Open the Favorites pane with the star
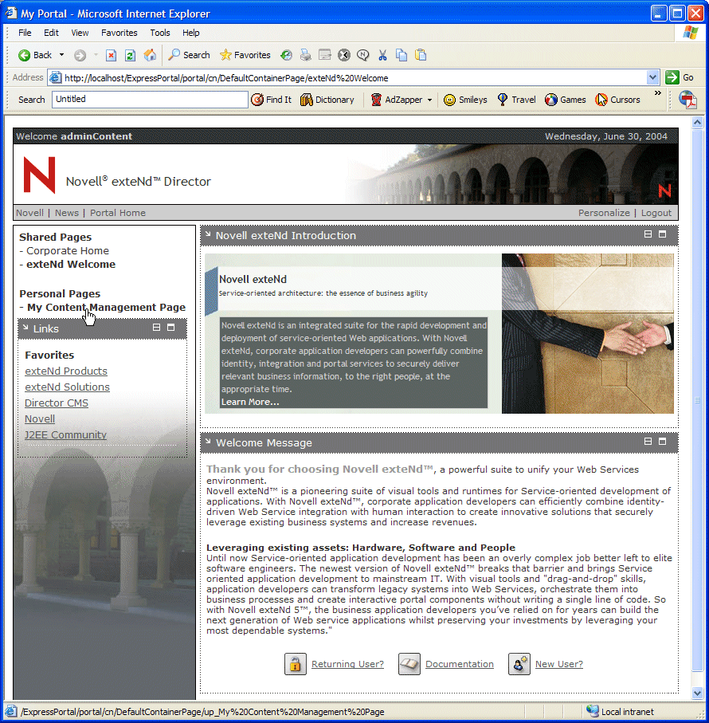This screenshot has width=709, height=723. [x=245, y=55]
